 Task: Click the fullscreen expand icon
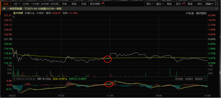click(x=216, y=4)
